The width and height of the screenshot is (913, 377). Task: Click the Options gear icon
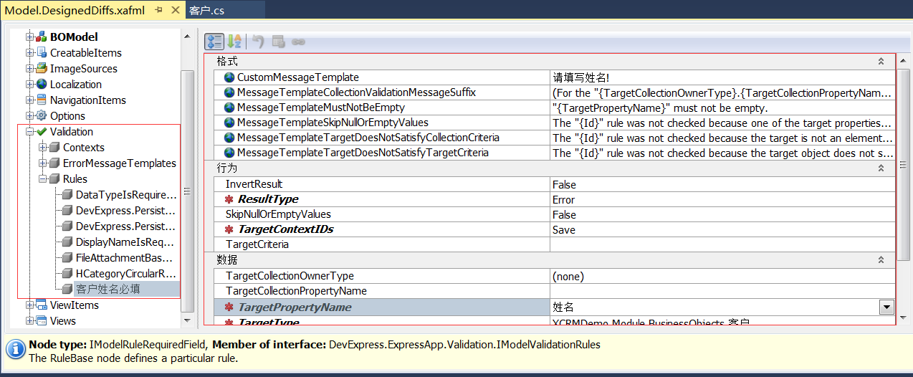point(42,115)
